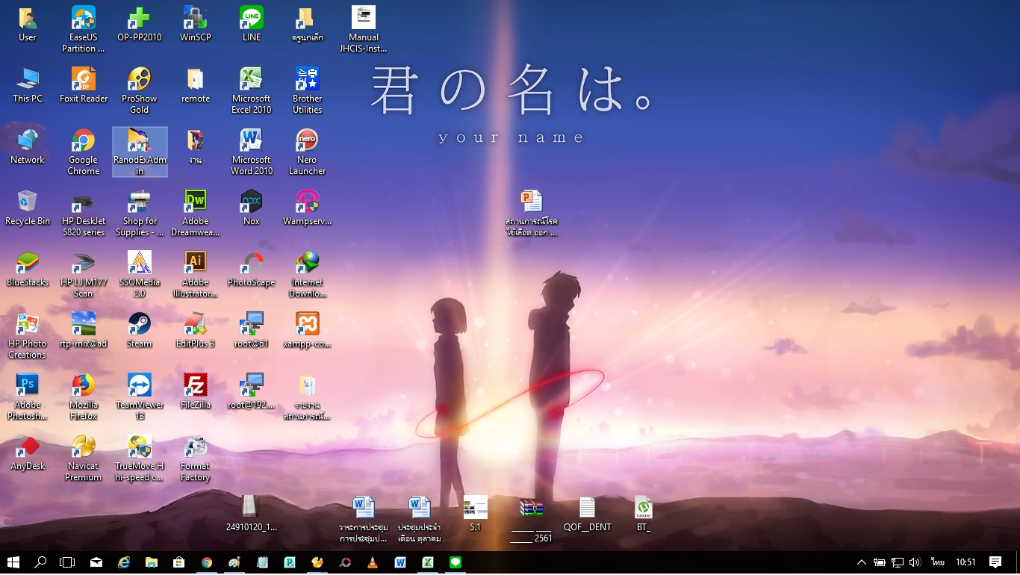
Task: Select the Recycle Bin
Action: pos(28,208)
